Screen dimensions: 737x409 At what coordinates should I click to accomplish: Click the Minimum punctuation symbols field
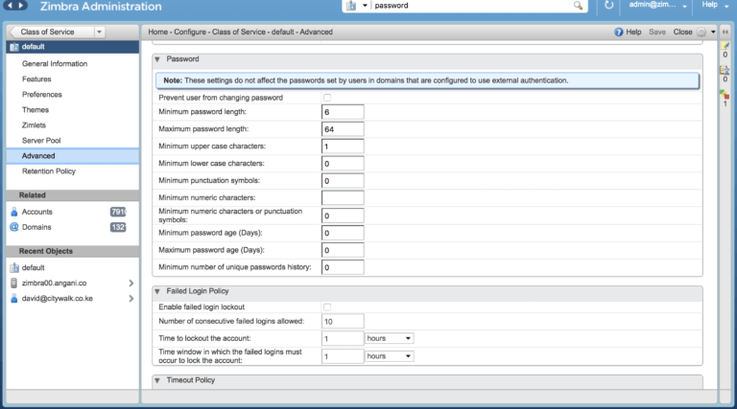(343, 181)
